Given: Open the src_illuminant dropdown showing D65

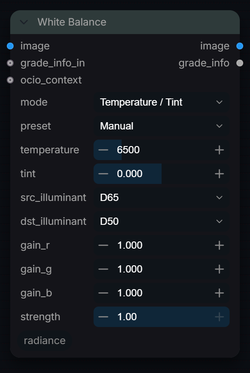Looking at the screenshot, I should (x=162, y=198).
